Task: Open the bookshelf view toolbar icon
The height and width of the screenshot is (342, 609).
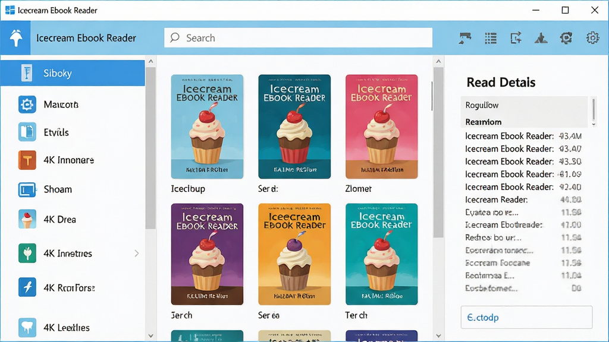Action: pos(465,38)
